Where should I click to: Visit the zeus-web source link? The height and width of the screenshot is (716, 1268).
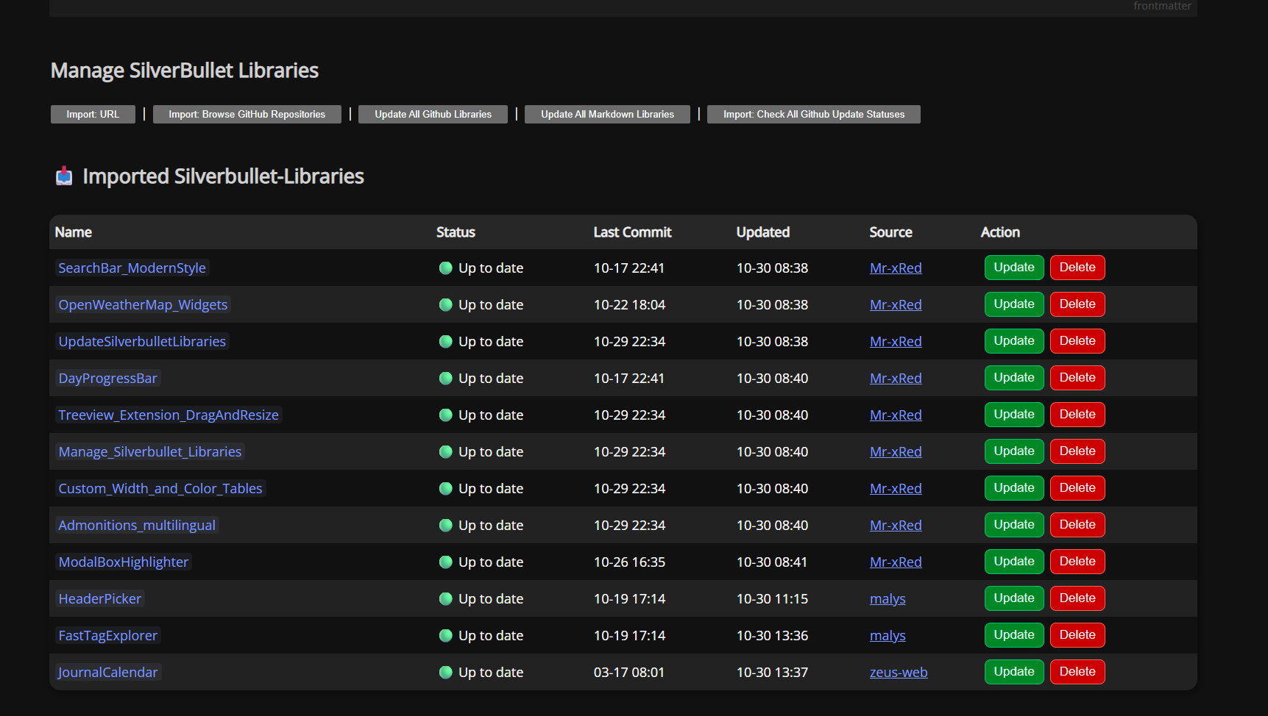pyautogui.click(x=898, y=673)
